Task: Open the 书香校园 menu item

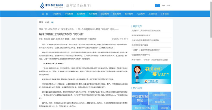Action: pyautogui.click(x=165, y=14)
